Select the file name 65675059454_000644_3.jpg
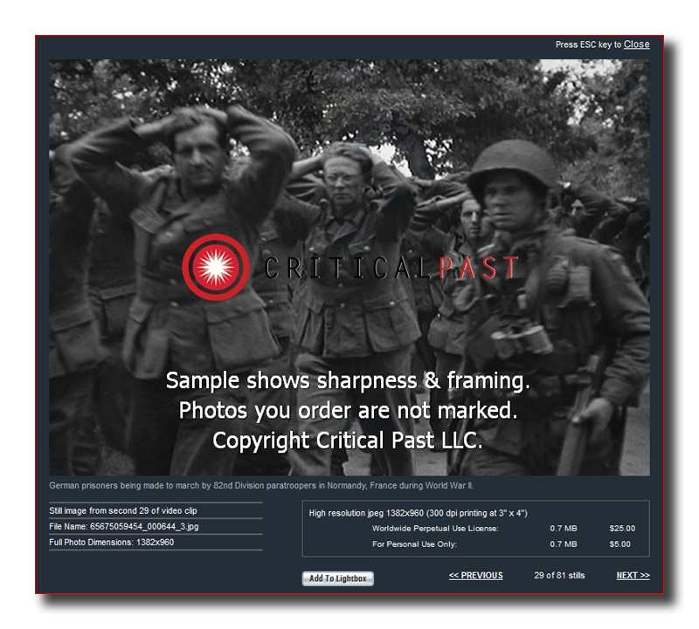This screenshot has height=629, width=699. coord(144,527)
